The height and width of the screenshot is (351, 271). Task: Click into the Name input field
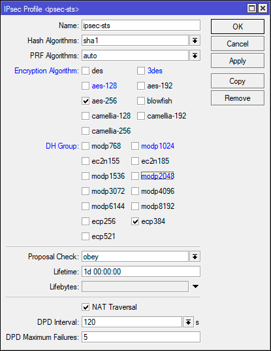pyautogui.click(x=141, y=26)
